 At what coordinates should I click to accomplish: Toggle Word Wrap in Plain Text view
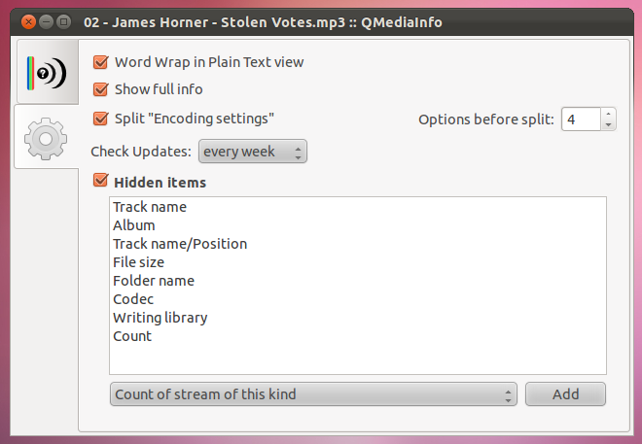(x=101, y=62)
